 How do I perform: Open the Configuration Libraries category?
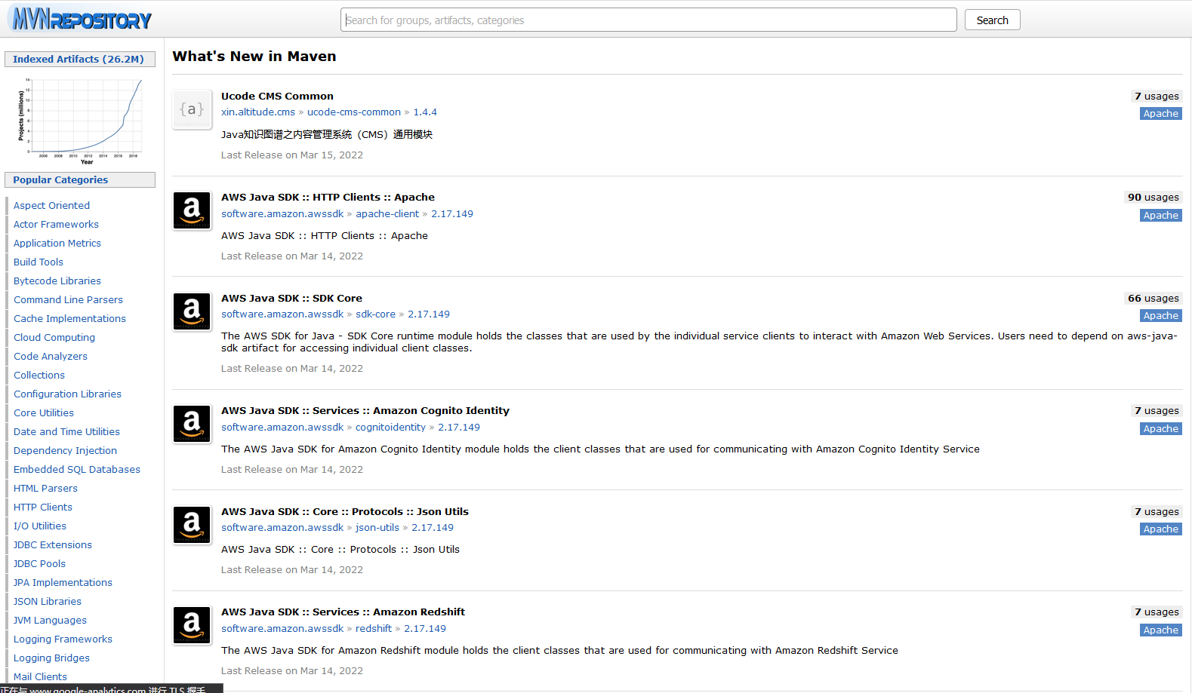[67, 394]
